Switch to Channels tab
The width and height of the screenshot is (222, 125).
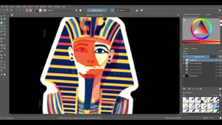[x=194, y=49]
